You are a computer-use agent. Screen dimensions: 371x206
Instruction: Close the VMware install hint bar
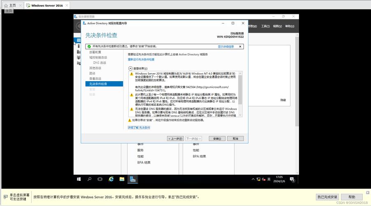coord(368,192)
